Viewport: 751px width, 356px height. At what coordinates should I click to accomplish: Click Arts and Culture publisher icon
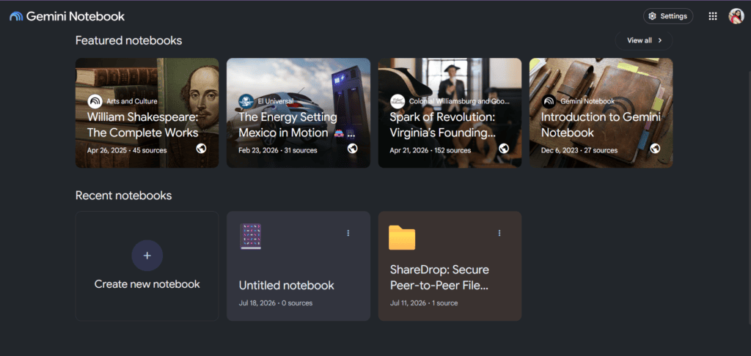click(x=95, y=101)
